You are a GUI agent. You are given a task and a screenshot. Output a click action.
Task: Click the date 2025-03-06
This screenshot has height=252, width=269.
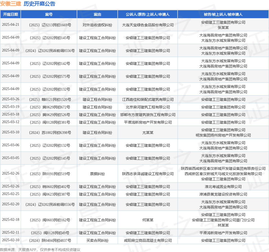[x=11, y=145]
